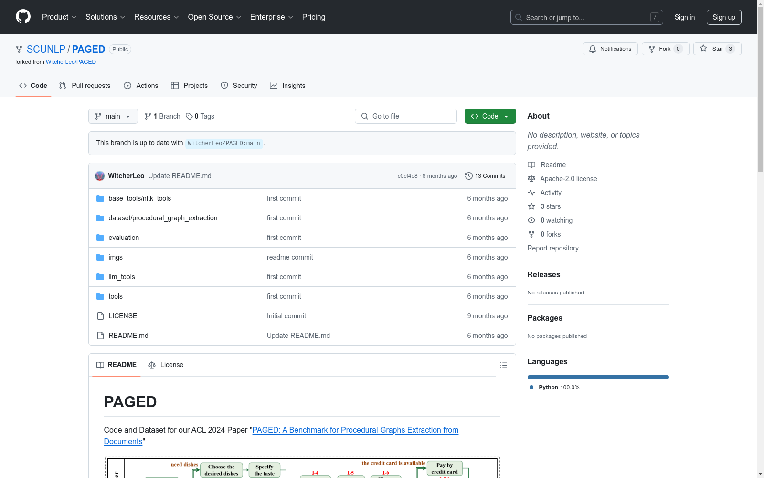Click the commit history clock icon
This screenshot has width=764, height=478.
tap(469, 176)
